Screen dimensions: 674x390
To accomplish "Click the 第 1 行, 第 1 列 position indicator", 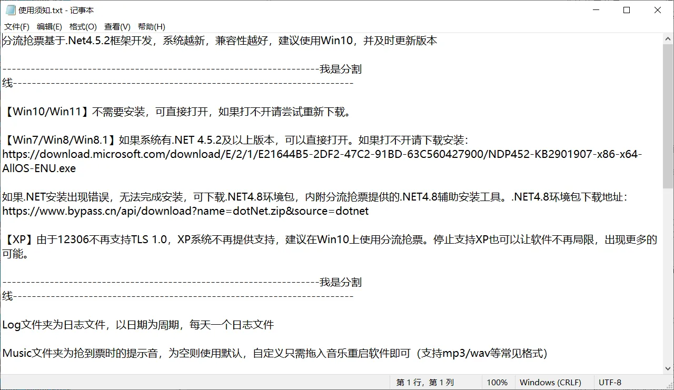I will (425, 383).
